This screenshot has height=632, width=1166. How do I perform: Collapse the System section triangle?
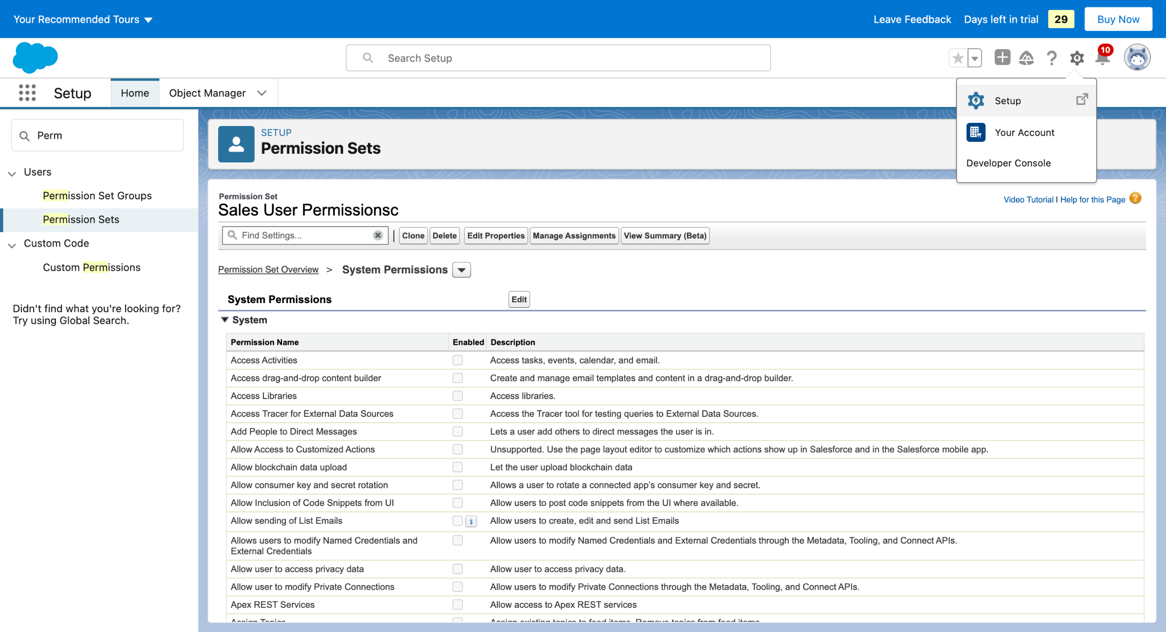coord(225,320)
